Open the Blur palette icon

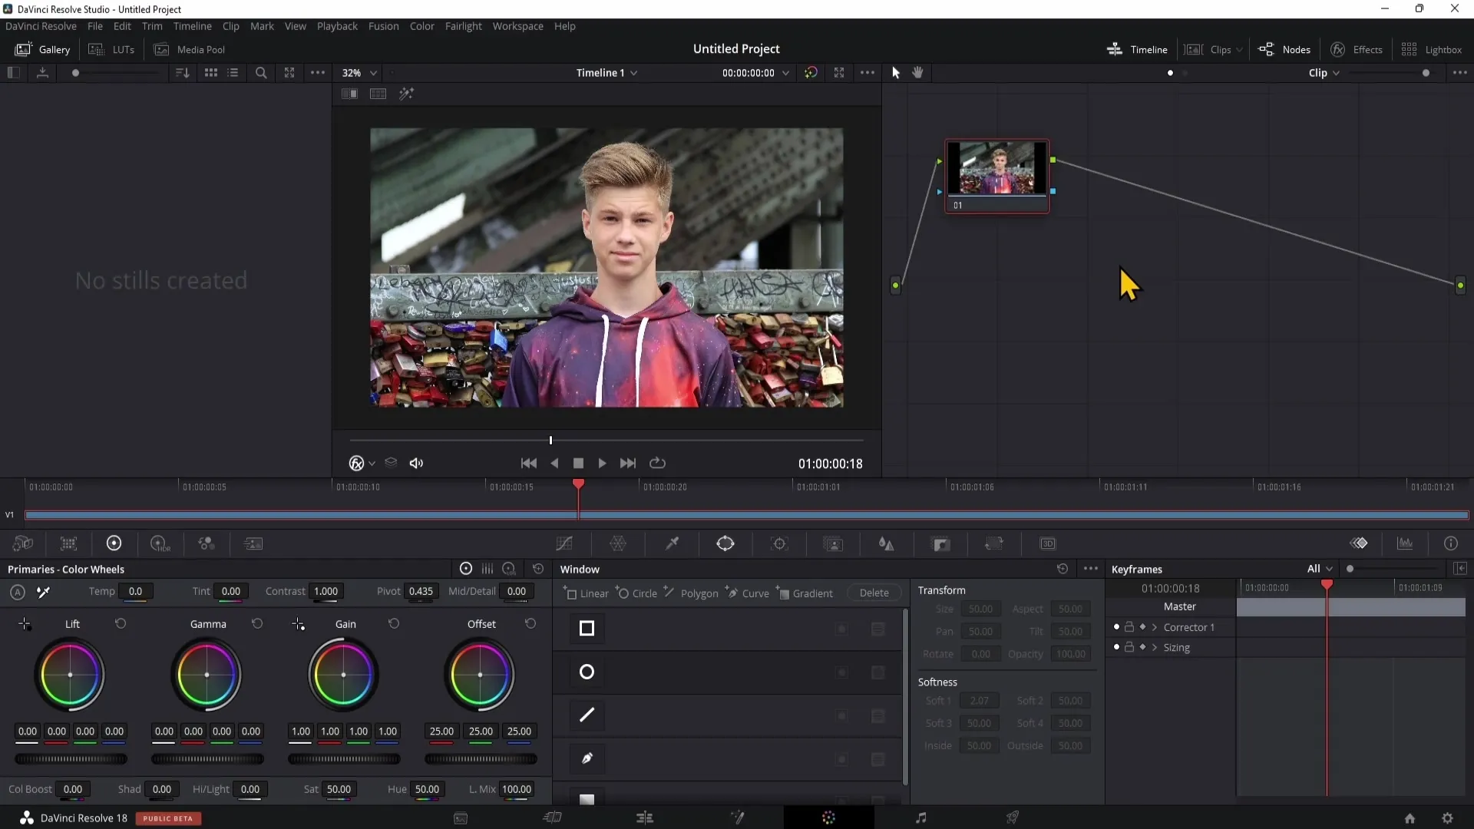(887, 543)
